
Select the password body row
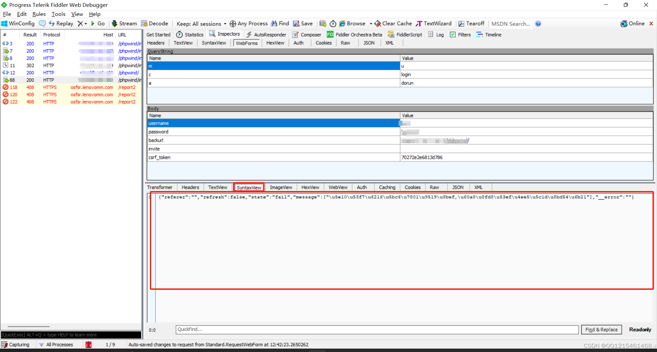(x=400, y=132)
